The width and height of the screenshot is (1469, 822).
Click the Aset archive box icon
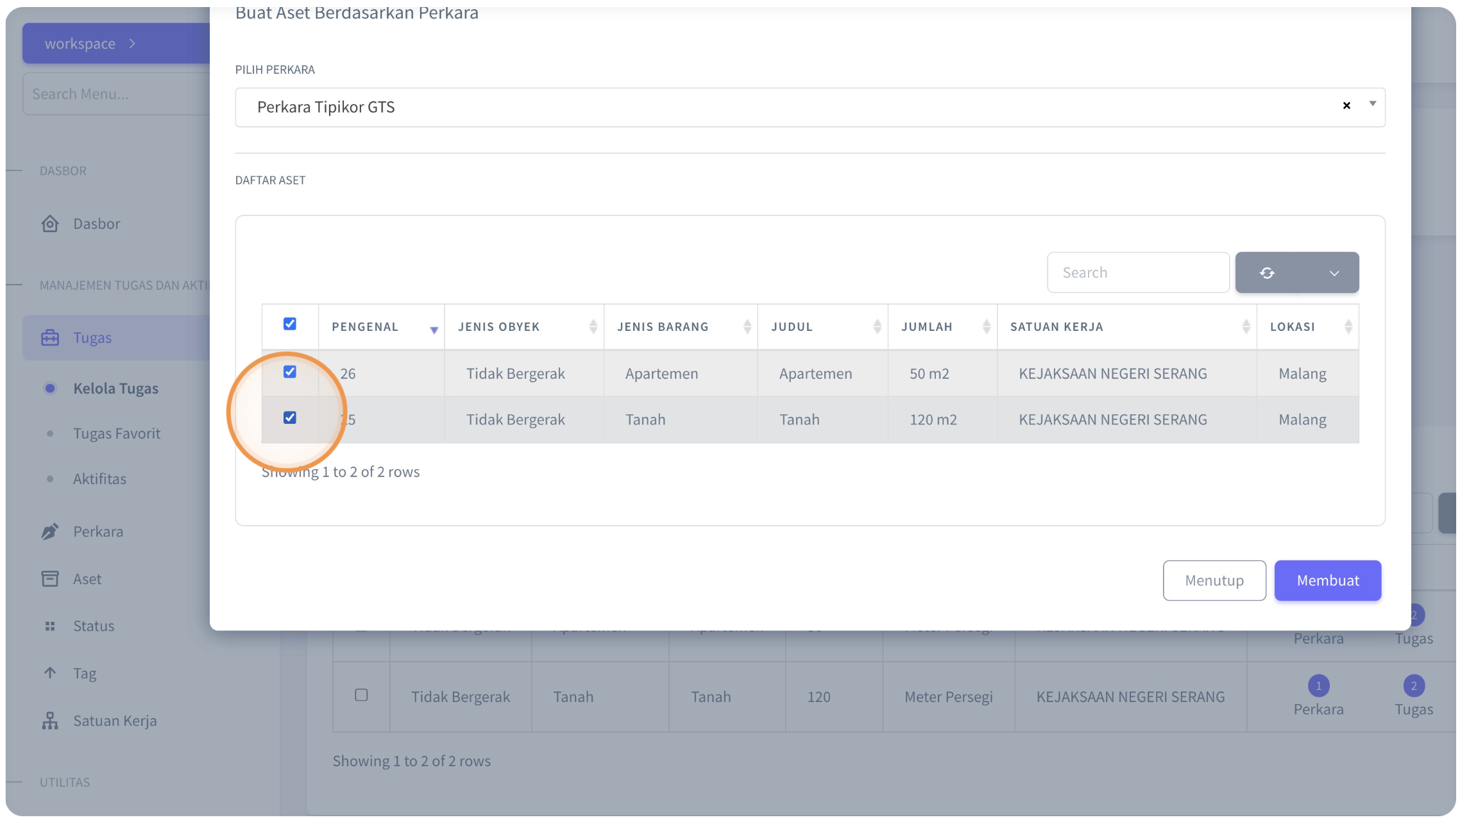50,579
